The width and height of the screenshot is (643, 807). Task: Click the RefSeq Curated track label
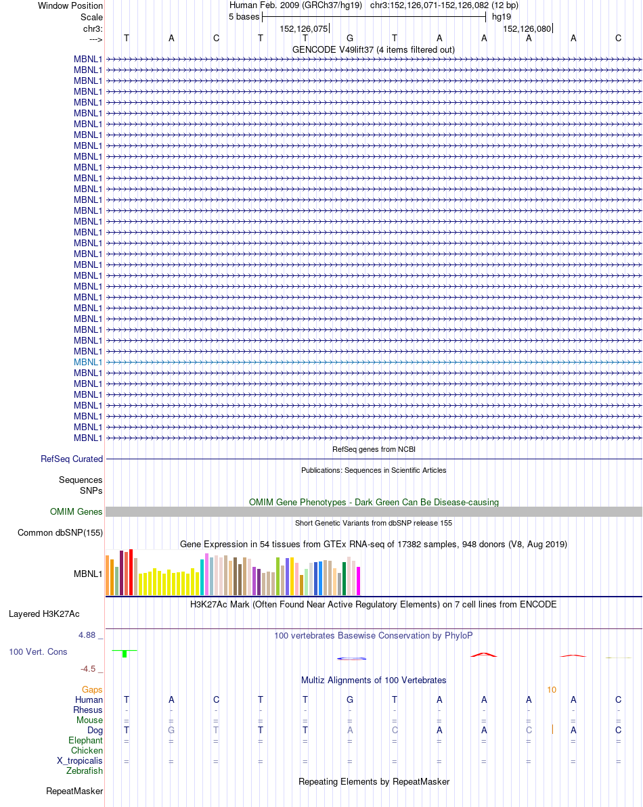72,459
